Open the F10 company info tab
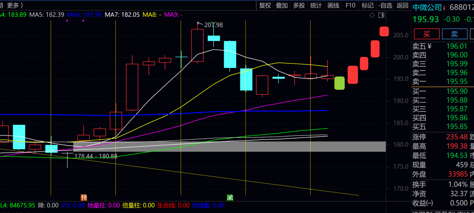The image size is (474, 213). 350,5
